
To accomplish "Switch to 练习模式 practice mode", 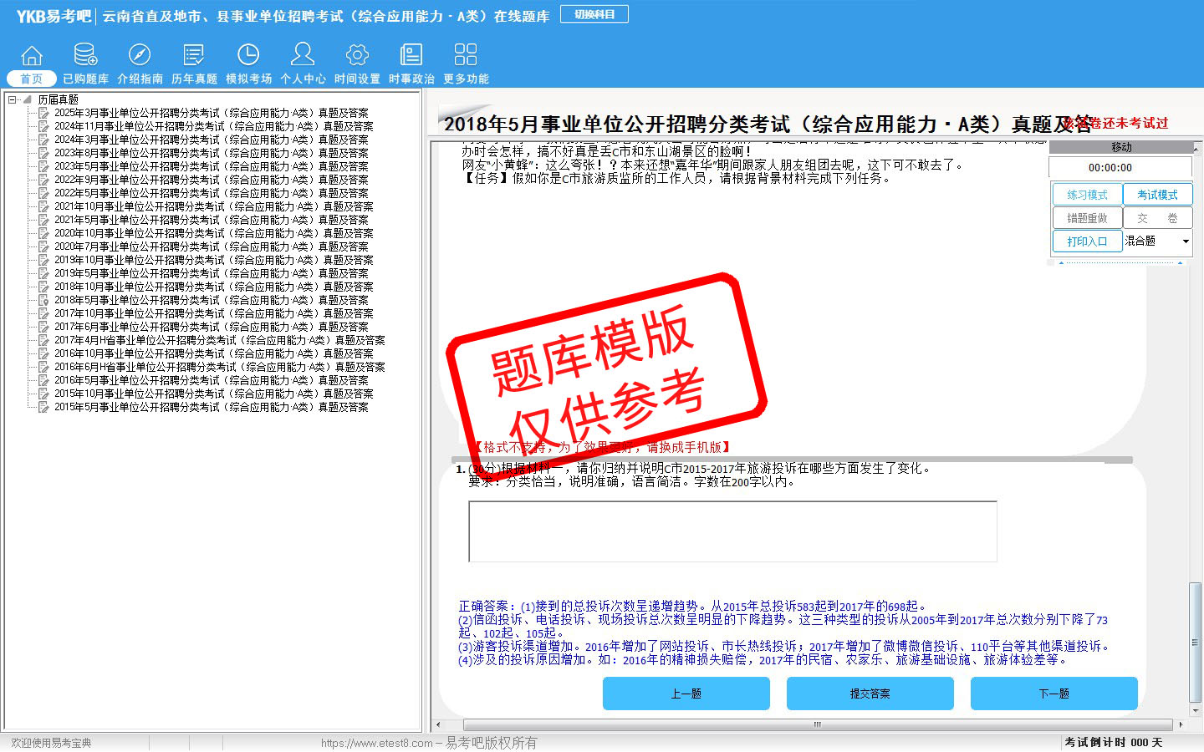I will 1087,195.
